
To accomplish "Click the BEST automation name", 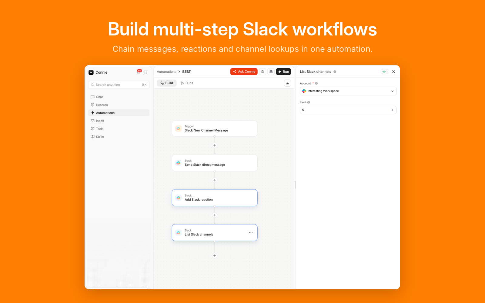I will [186, 72].
